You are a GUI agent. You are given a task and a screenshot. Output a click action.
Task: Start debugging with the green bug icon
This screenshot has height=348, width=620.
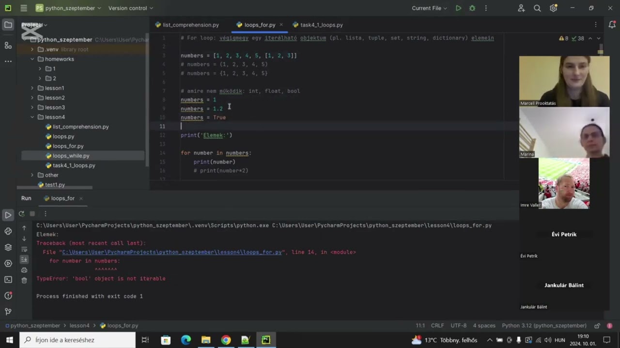point(472,8)
